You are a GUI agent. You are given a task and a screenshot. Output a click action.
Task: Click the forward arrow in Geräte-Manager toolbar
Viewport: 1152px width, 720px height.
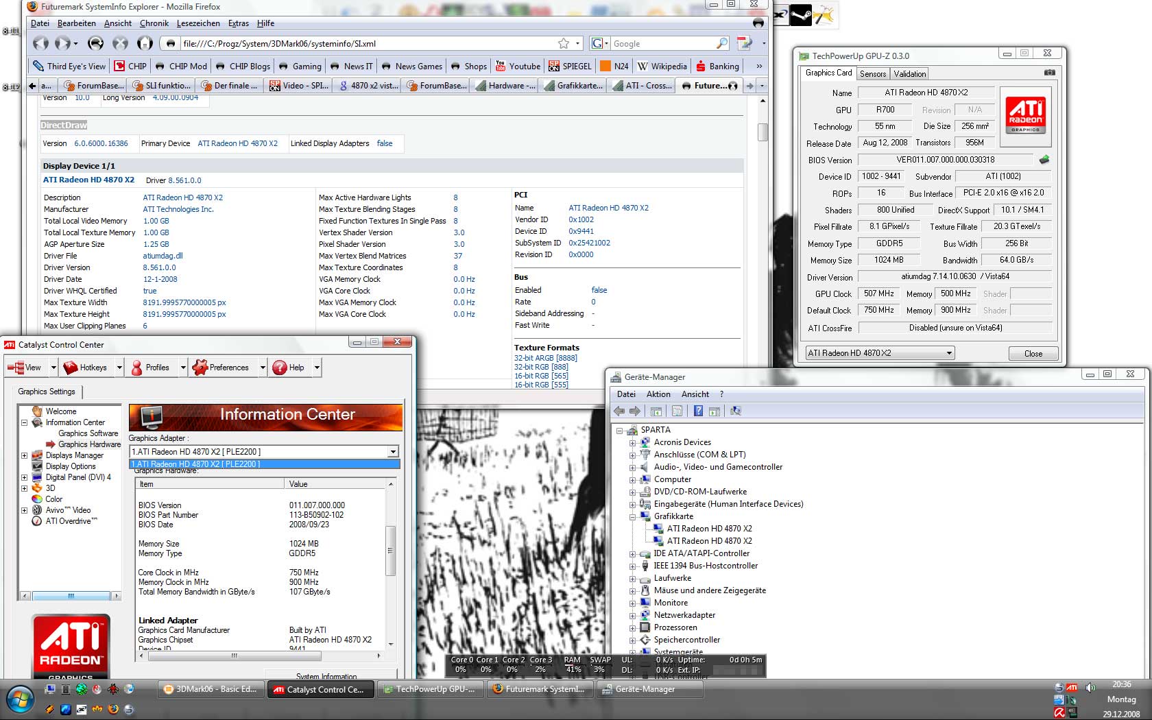point(635,411)
